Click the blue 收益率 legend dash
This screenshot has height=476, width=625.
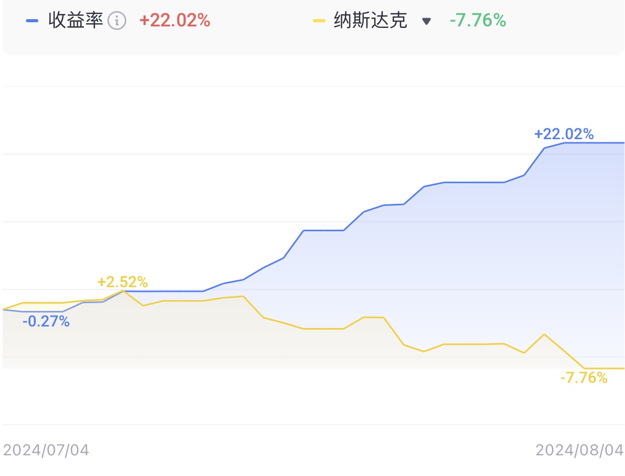32,21
